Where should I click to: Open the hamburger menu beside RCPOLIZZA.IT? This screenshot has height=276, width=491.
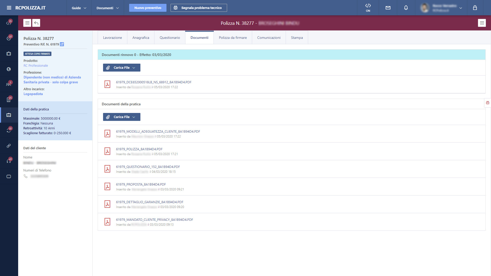(9, 8)
